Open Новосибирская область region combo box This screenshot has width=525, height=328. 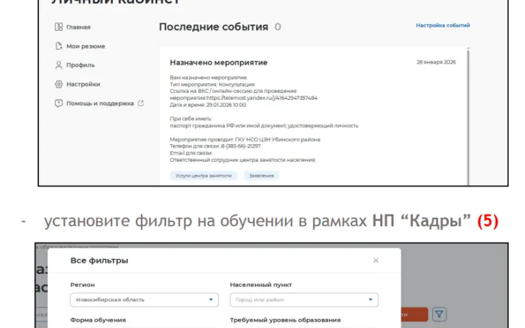(x=144, y=300)
